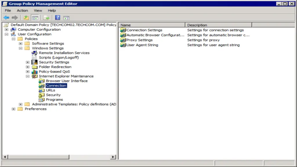Image resolution: width=297 pixels, height=167 pixels.
Task: Click the Programs node icon
Action: (x=41, y=100)
